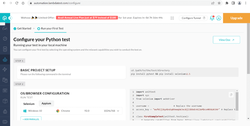
Task: Click the code panel vertical scrollbar
Action: [237, 101]
